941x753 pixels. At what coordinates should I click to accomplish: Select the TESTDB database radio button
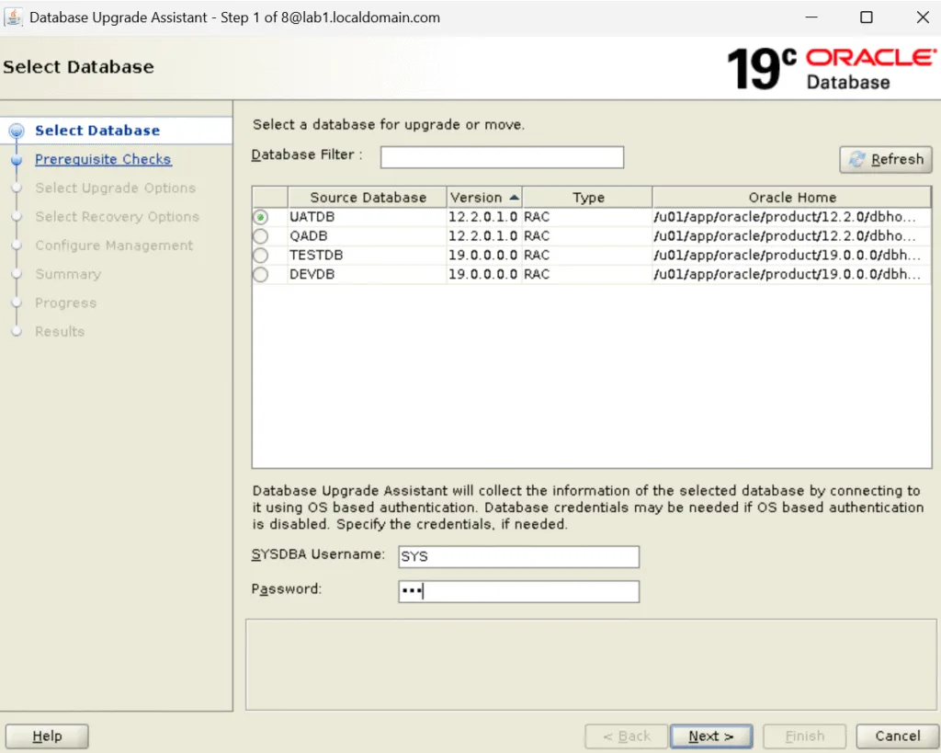tap(261, 256)
